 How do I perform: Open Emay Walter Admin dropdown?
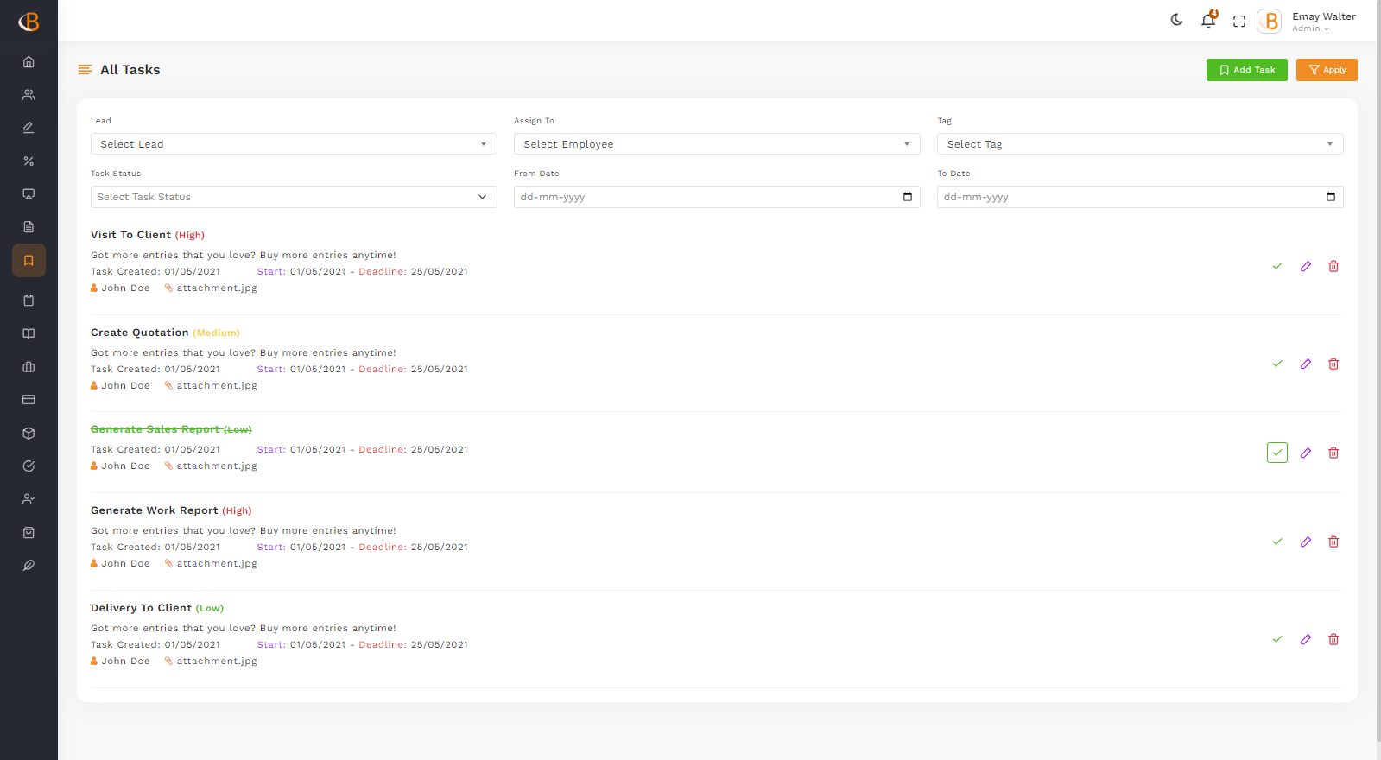click(x=1323, y=22)
